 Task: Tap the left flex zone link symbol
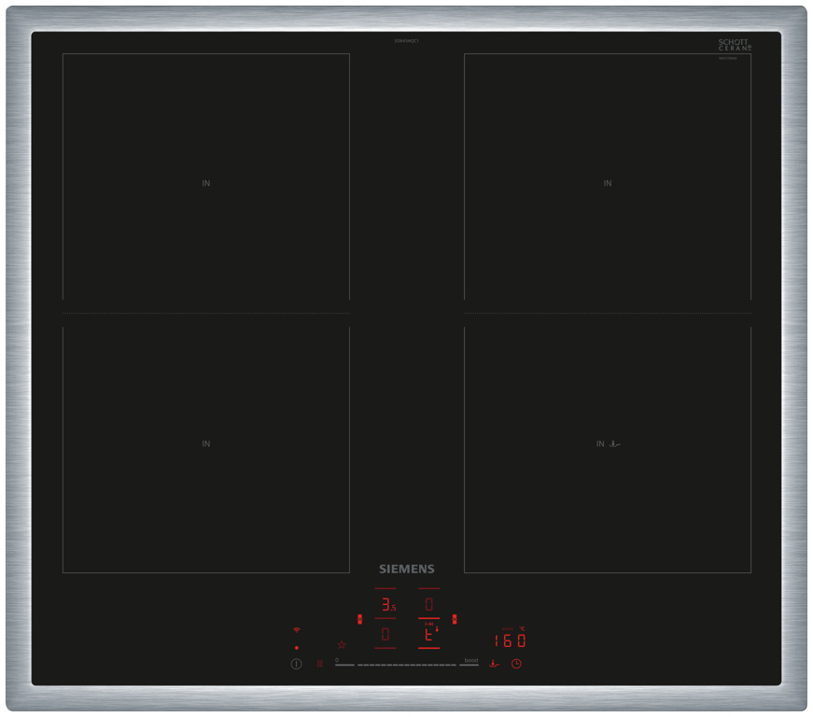(x=360, y=619)
